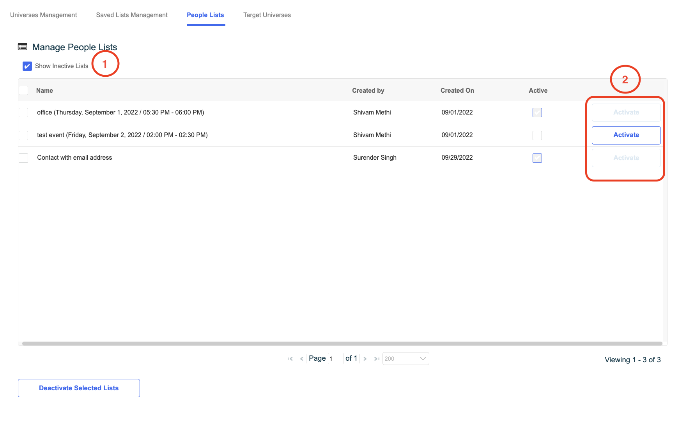The height and width of the screenshot is (423, 694).
Task: Click Shivam Methi in the office row
Action: 372,113
